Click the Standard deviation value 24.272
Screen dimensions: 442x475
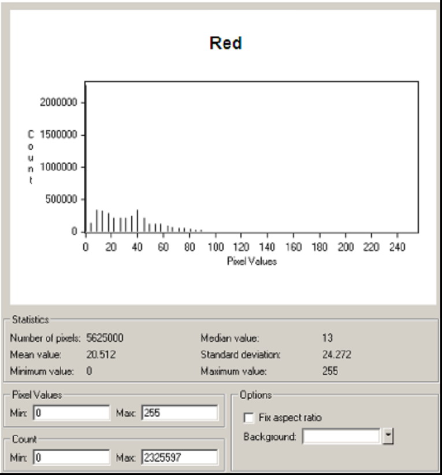click(x=336, y=355)
